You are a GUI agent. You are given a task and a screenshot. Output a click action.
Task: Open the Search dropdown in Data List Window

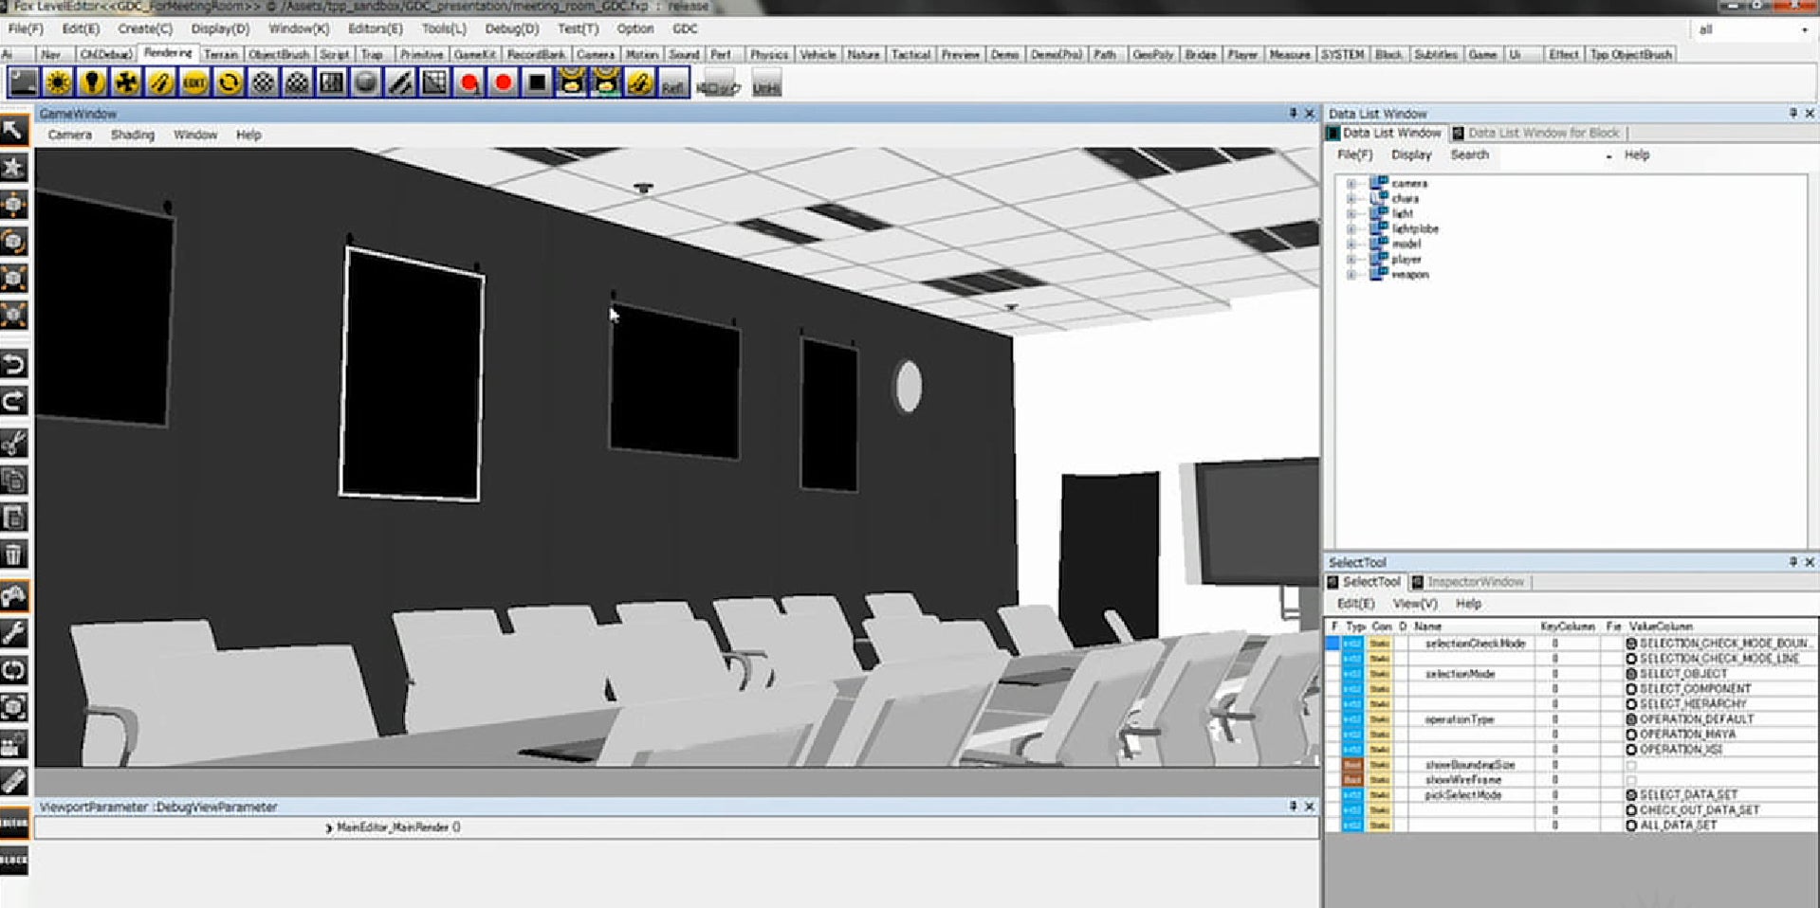[1609, 156]
